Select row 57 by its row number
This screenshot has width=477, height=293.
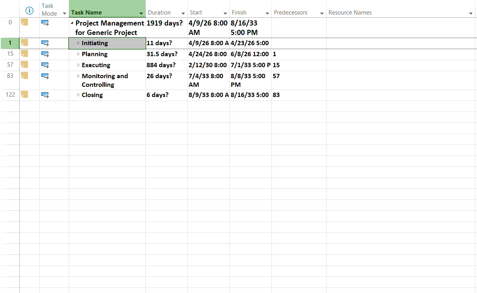click(10, 65)
